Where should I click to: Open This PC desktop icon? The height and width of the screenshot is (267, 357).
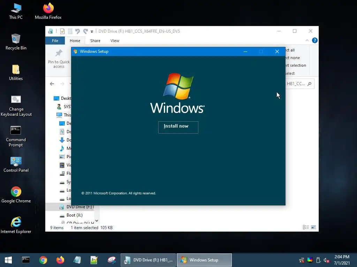point(16,11)
